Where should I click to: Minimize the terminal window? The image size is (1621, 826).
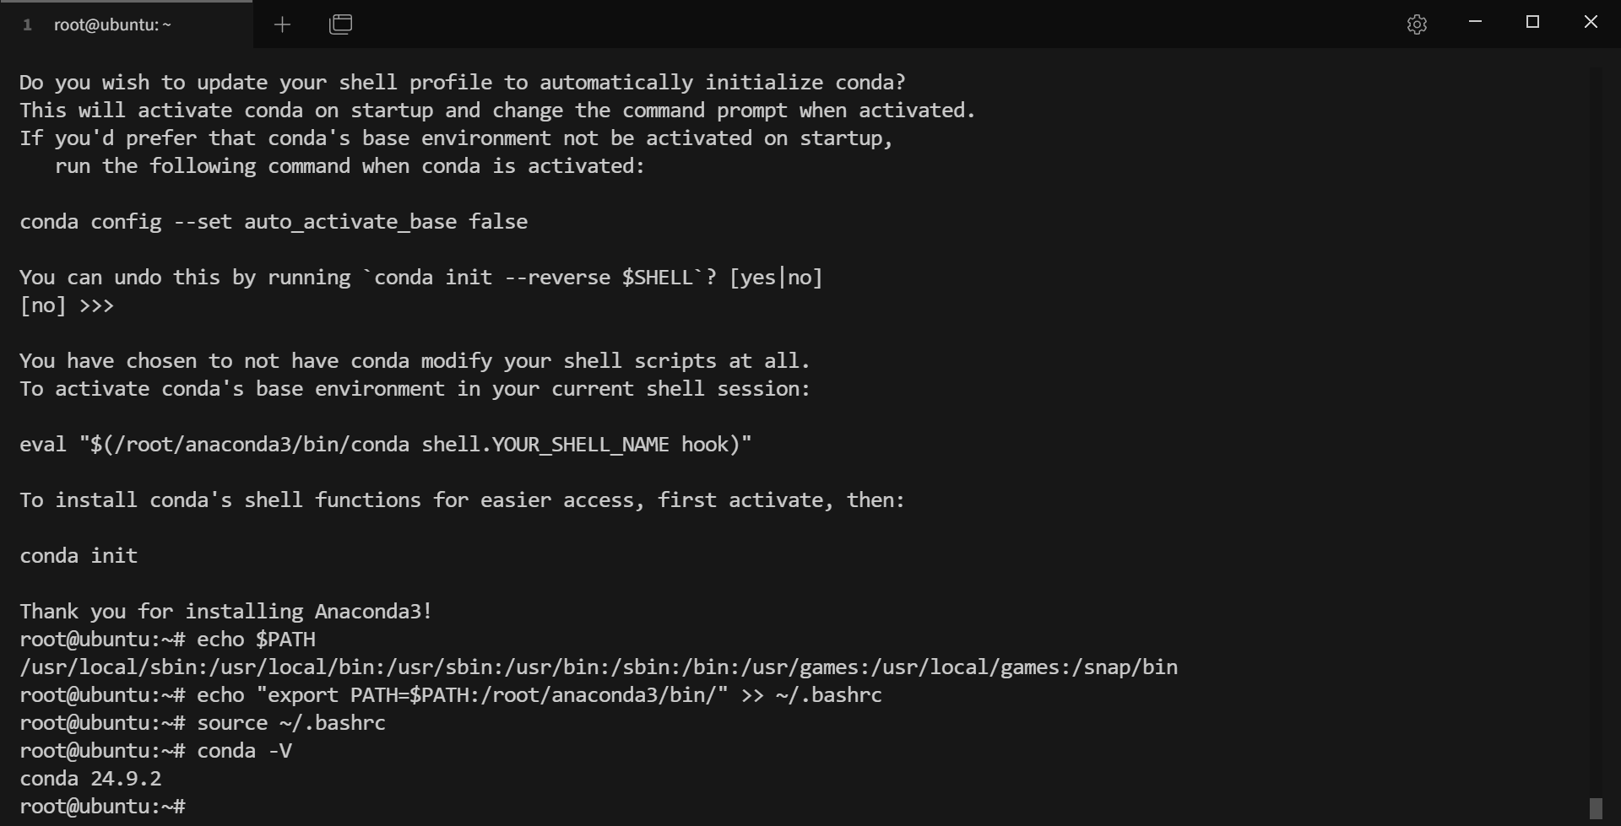1475,22
